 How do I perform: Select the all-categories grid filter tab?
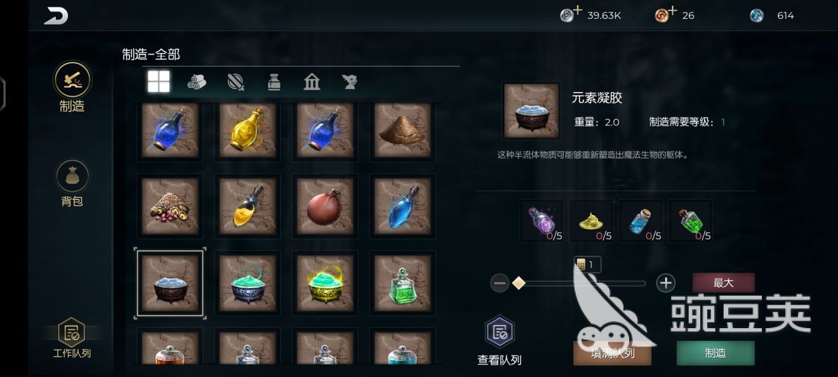point(159,81)
